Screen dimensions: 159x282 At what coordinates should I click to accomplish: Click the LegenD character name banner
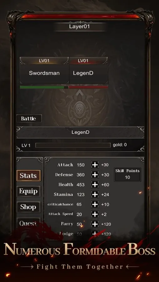pos(80,132)
